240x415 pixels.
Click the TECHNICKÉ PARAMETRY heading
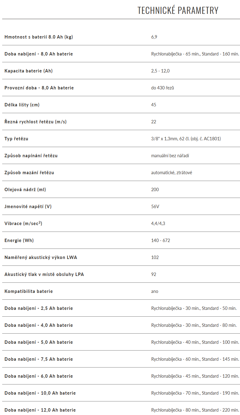point(178,10)
